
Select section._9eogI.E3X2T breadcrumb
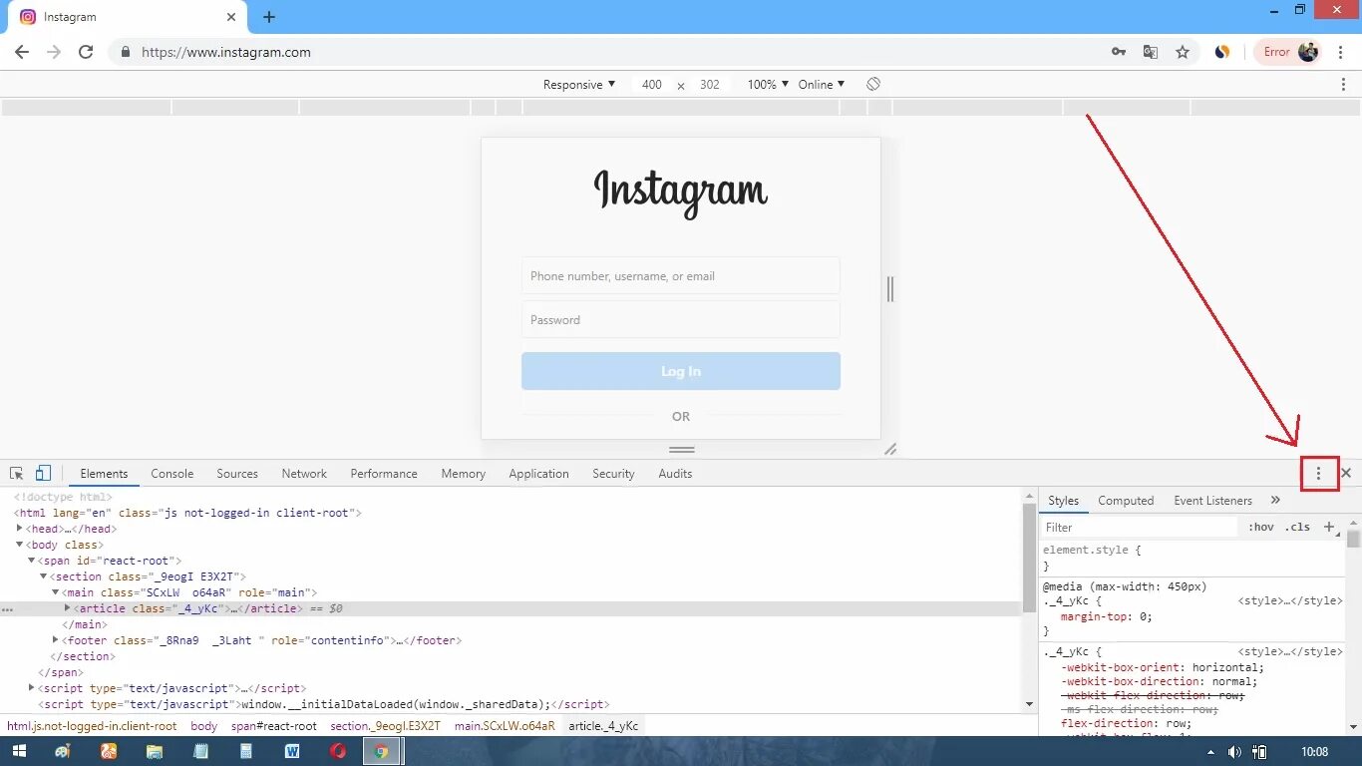[x=385, y=726]
